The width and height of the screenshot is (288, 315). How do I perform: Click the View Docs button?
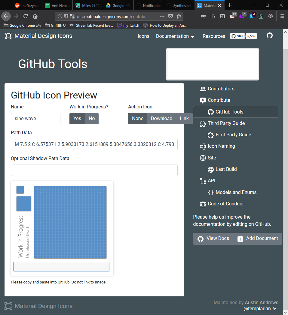pyautogui.click(x=213, y=239)
